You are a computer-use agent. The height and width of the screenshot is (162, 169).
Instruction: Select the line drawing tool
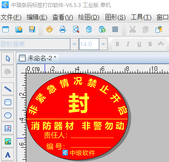(x=8, y=89)
